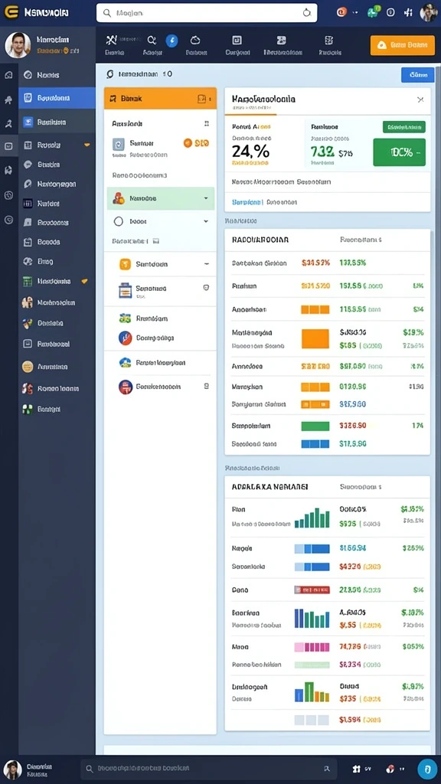Expand the yellow chevron beside the spreadsheet sidebar item
Image resolution: width=441 pixels, height=784 pixels.
[84, 281]
